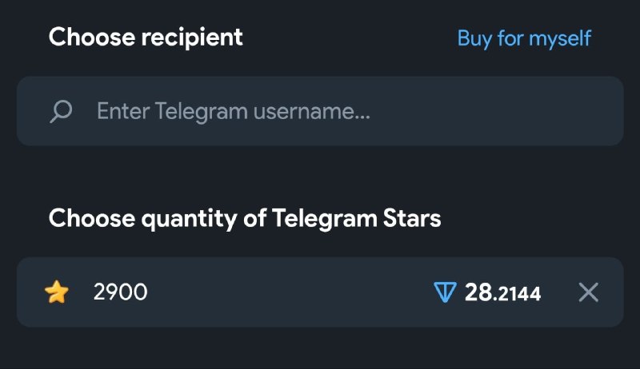This screenshot has width=640, height=369.
Task: Focus the Telegram username input field
Action: (320, 111)
